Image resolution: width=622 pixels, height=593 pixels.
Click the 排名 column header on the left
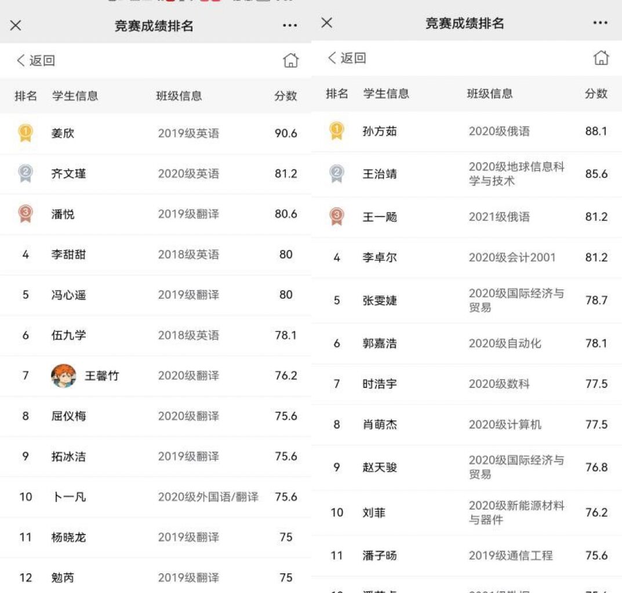click(x=25, y=96)
